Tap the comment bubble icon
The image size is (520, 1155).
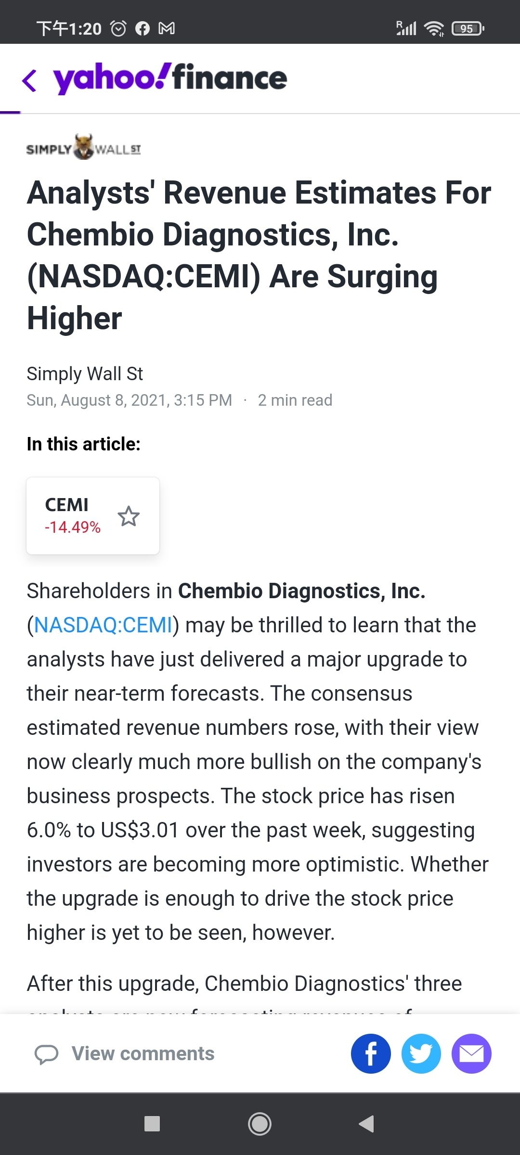click(x=47, y=1054)
